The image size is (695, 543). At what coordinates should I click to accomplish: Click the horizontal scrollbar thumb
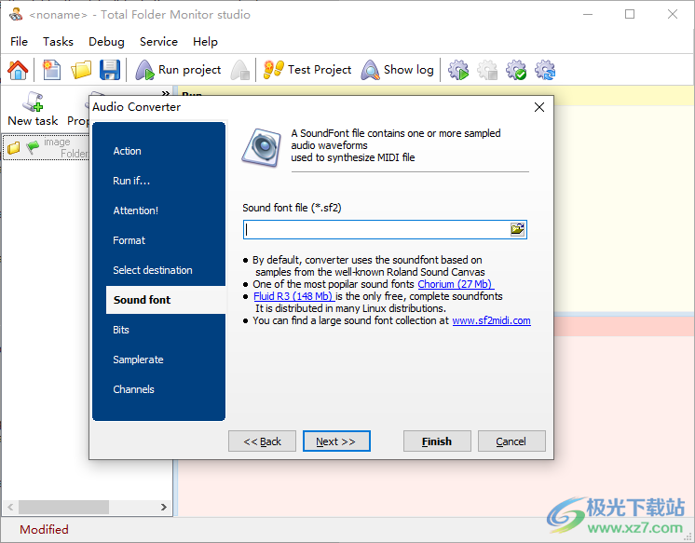click(63, 507)
